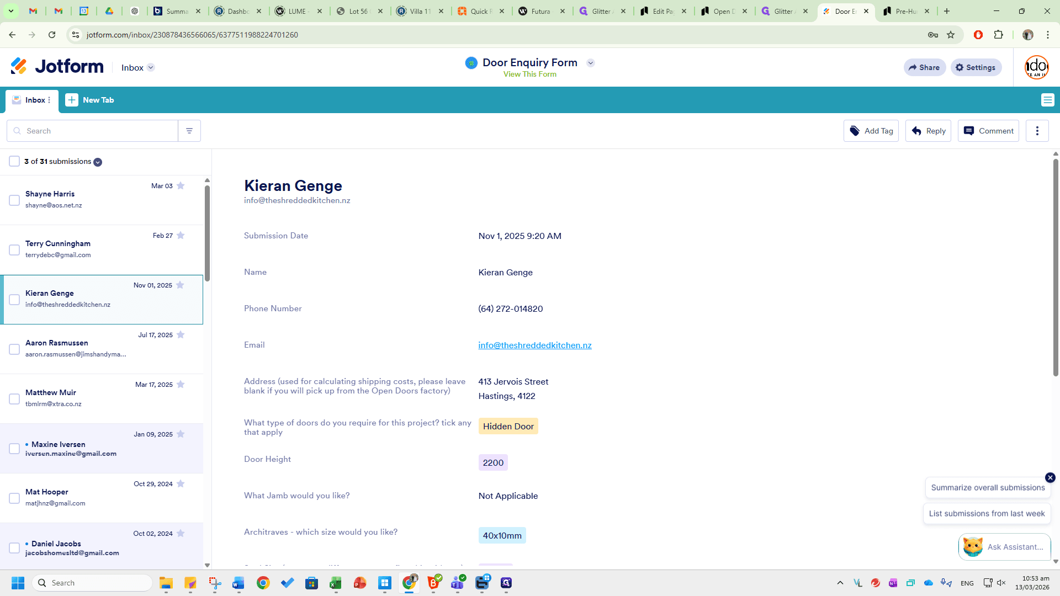This screenshot has width=1060, height=596.
Task: Close the assistant suggestions popup
Action: 1050,477
